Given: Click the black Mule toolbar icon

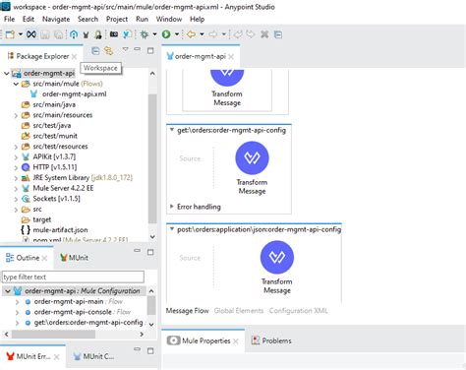Looking at the screenshot, I should tap(86, 34).
